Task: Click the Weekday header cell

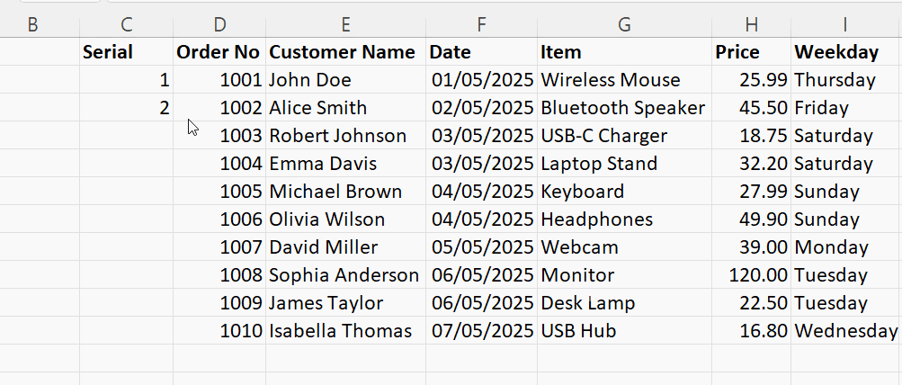Action: [x=845, y=52]
